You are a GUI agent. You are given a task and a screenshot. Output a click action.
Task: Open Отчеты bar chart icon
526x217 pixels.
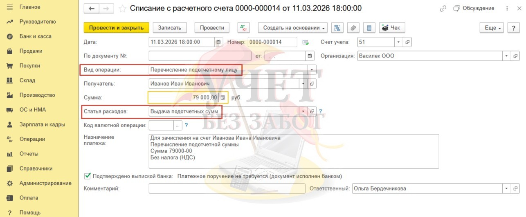click(10, 154)
